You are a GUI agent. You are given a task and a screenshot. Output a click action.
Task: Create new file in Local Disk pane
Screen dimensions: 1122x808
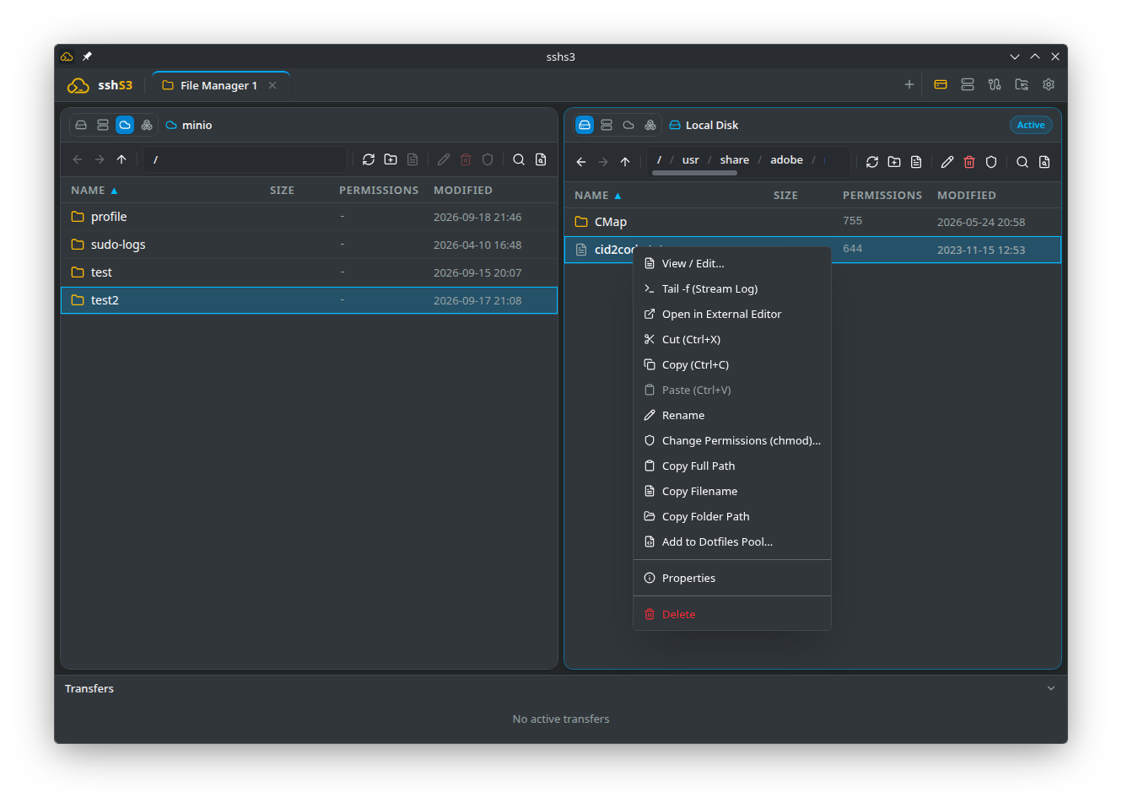point(916,162)
